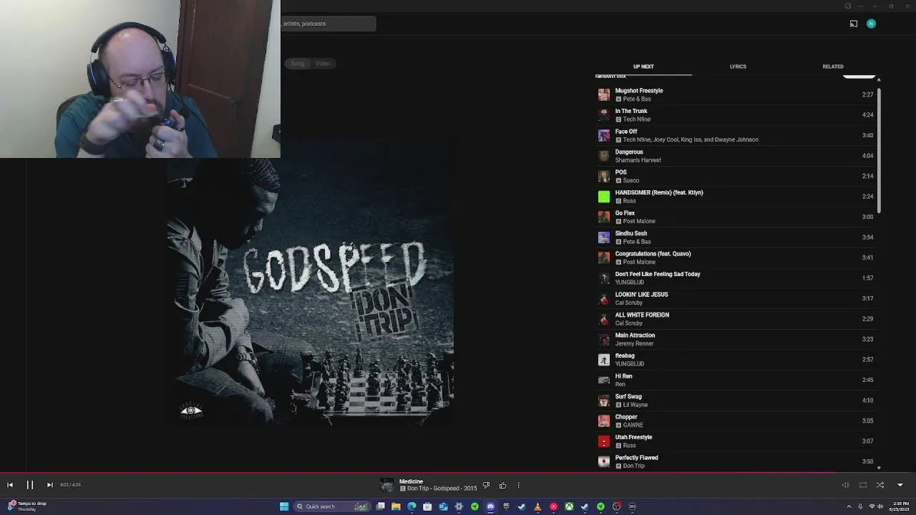The width and height of the screenshot is (916, 515).
Task: Play Congratulations (feat. Quavo)
Action: point(734,257)
